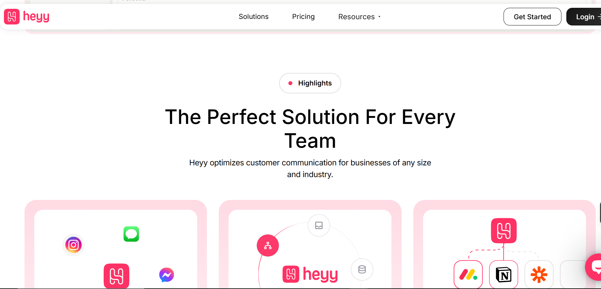The height and width of the screenshot is (289, 601).
Task: Click the Login button
Action: tap(584, 17)
